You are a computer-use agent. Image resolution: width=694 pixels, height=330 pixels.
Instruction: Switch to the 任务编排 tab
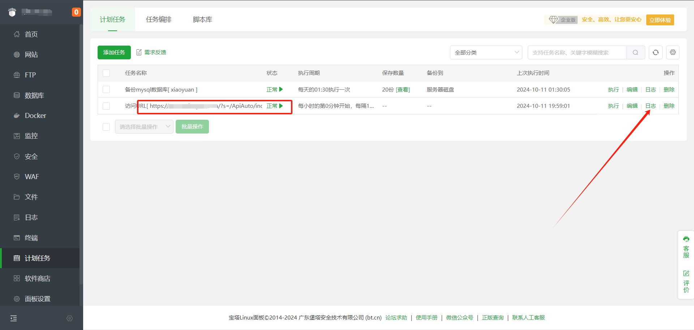pyautogui.click(x=159, y=20)
